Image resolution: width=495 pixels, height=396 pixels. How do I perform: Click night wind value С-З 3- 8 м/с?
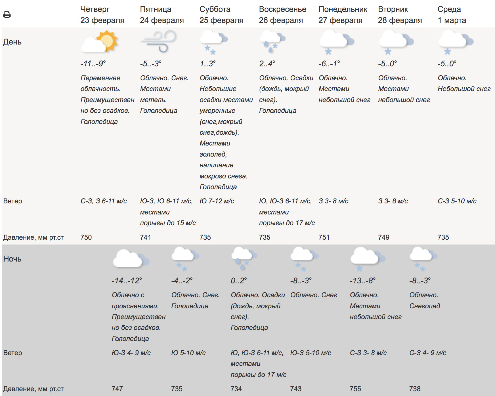pyautogui.click(x=368, y=353)
